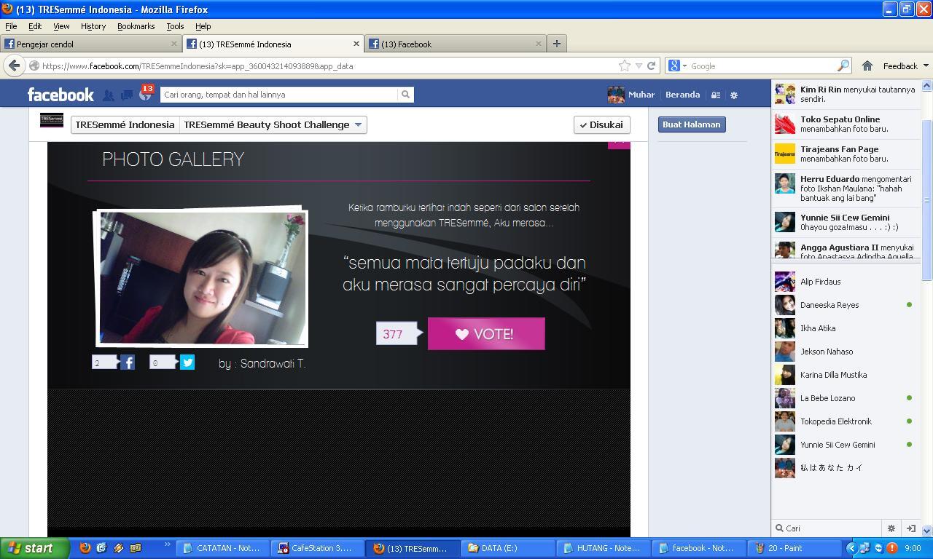This screenshot has width=933, height=559.
Task: Go to Beranda home link
Action: 683,95
